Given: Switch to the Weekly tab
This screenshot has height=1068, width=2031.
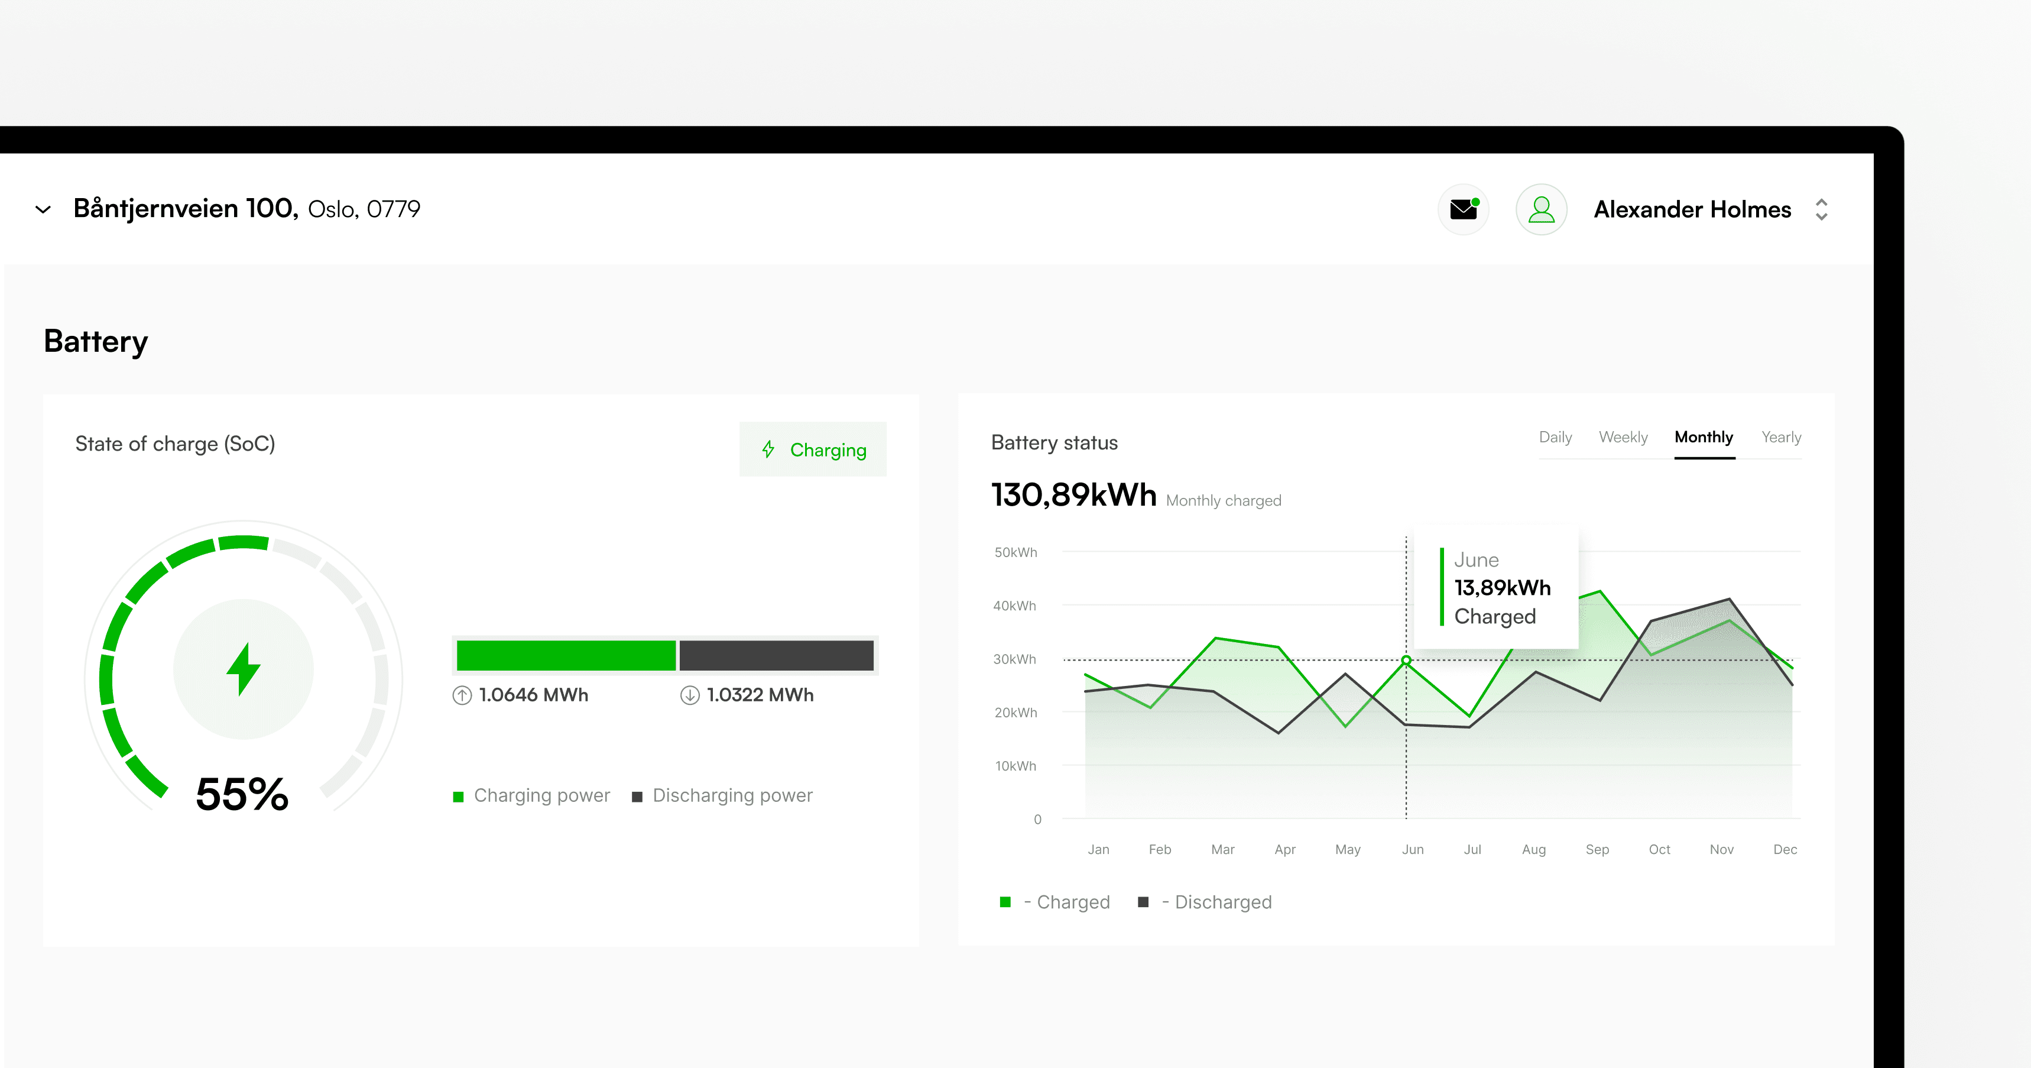Looking at the screenshot, I should 1623,437.
